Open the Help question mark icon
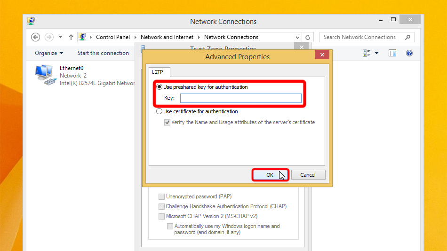 tap(409, 53)
